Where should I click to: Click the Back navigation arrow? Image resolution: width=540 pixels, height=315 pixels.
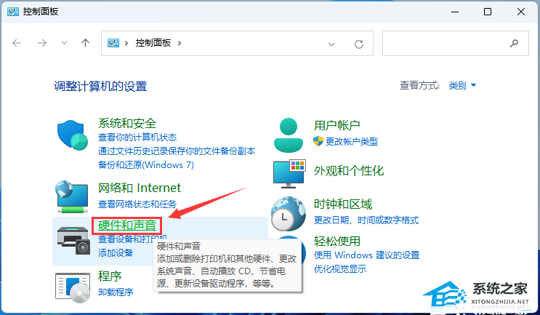click(17, 43)
